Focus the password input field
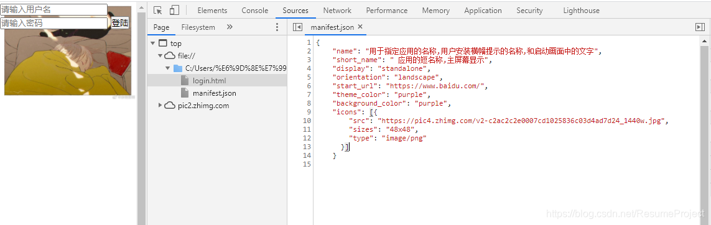The image size is (711, 225). tap(53, 22)
